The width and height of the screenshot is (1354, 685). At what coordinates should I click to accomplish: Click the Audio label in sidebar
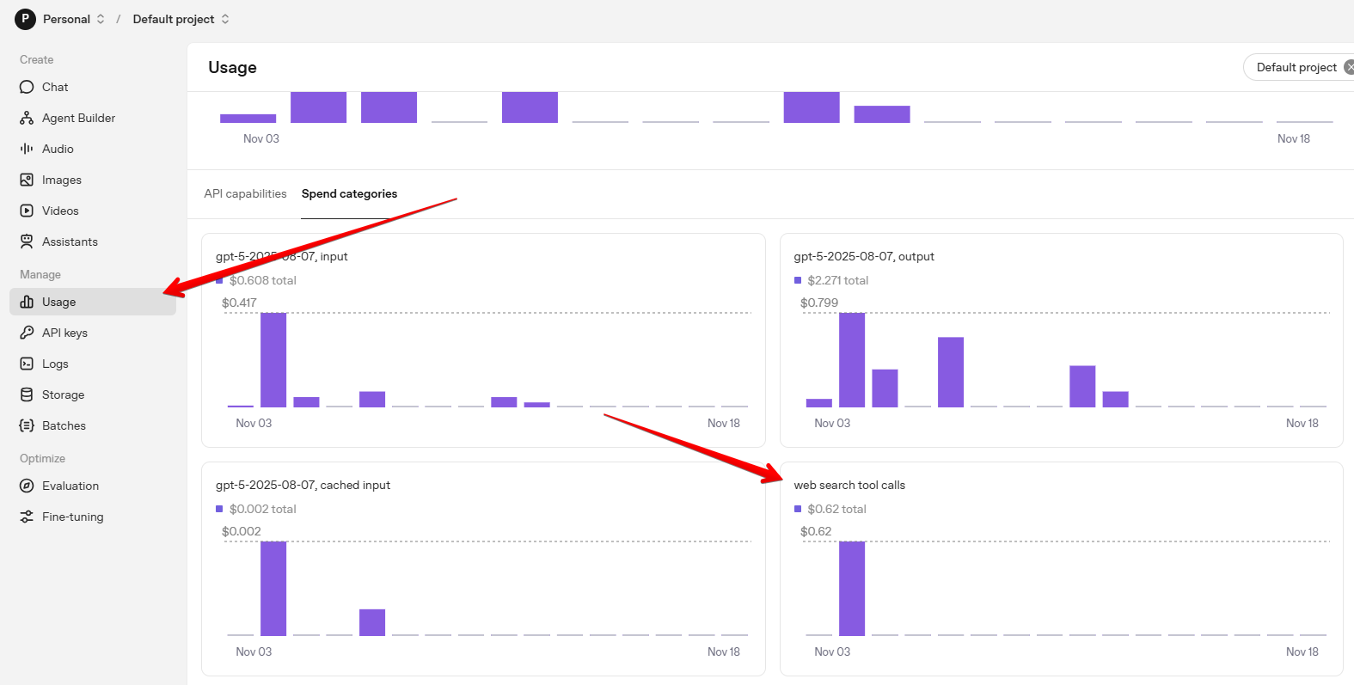pyautogui.click(x=58, y=149)
